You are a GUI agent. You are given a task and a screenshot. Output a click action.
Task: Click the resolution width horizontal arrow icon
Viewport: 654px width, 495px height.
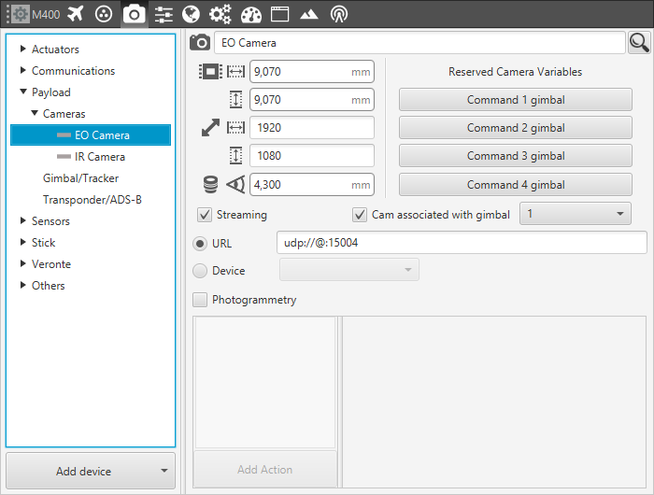(x=236, y=128)
